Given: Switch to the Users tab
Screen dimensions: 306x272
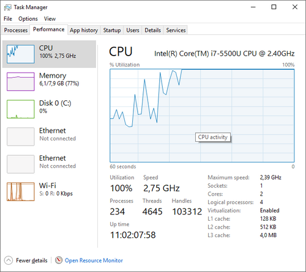Looking at the screenshot, I should click(133, 30).
